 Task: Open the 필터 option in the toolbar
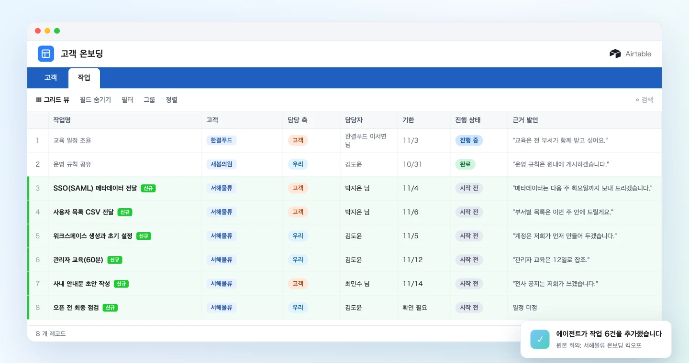pyautogui.click(x=127, y=100)
